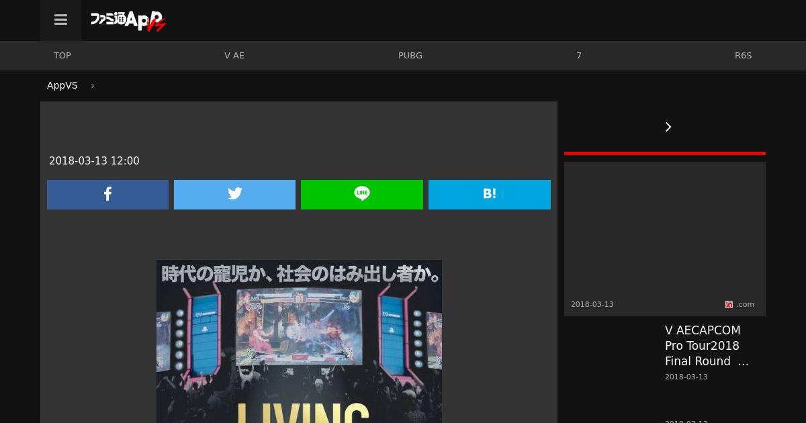Open the V AE navigation tab
This screenshot has height=423, width=806.
[x=234, y=56]
